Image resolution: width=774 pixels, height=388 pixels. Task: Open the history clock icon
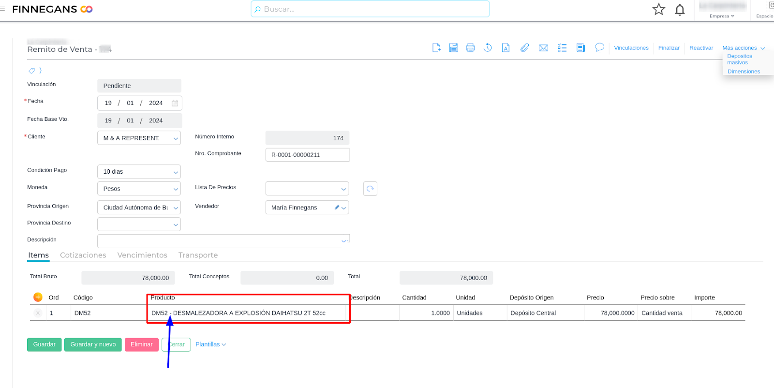pyautogui.click(x=488, y=48)
